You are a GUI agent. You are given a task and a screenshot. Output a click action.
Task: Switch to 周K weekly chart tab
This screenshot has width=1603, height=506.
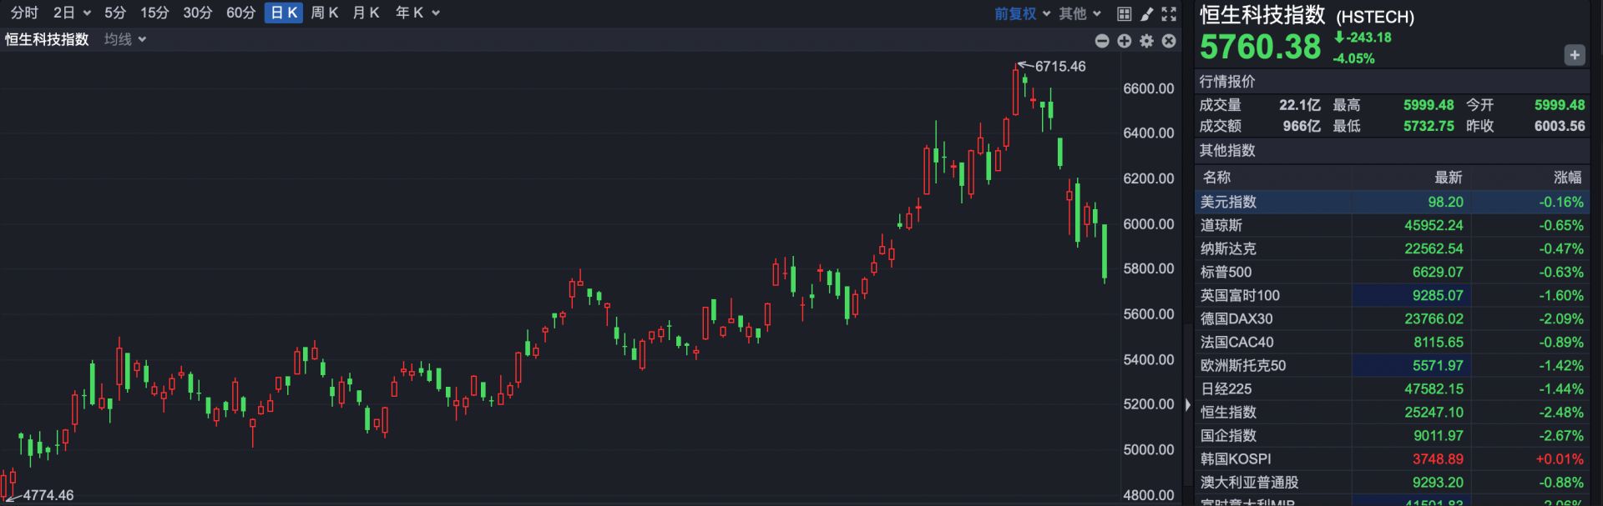pyautogui.click(x=324, y=13)
